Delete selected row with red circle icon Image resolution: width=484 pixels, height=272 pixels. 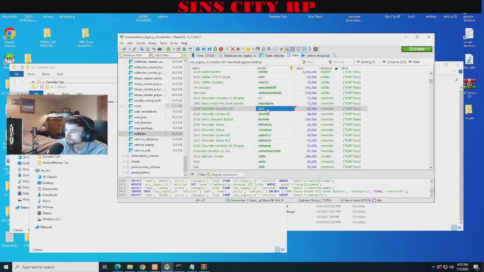(x=221, y=49)
